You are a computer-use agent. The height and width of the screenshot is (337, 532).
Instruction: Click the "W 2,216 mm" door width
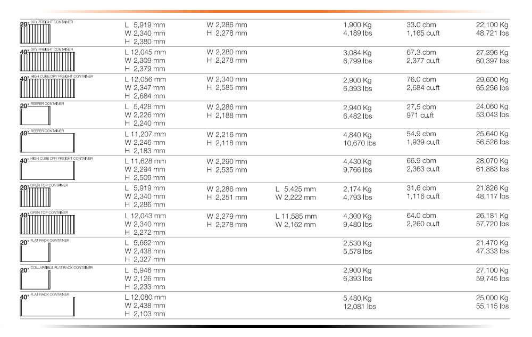(x=227, y=134)
